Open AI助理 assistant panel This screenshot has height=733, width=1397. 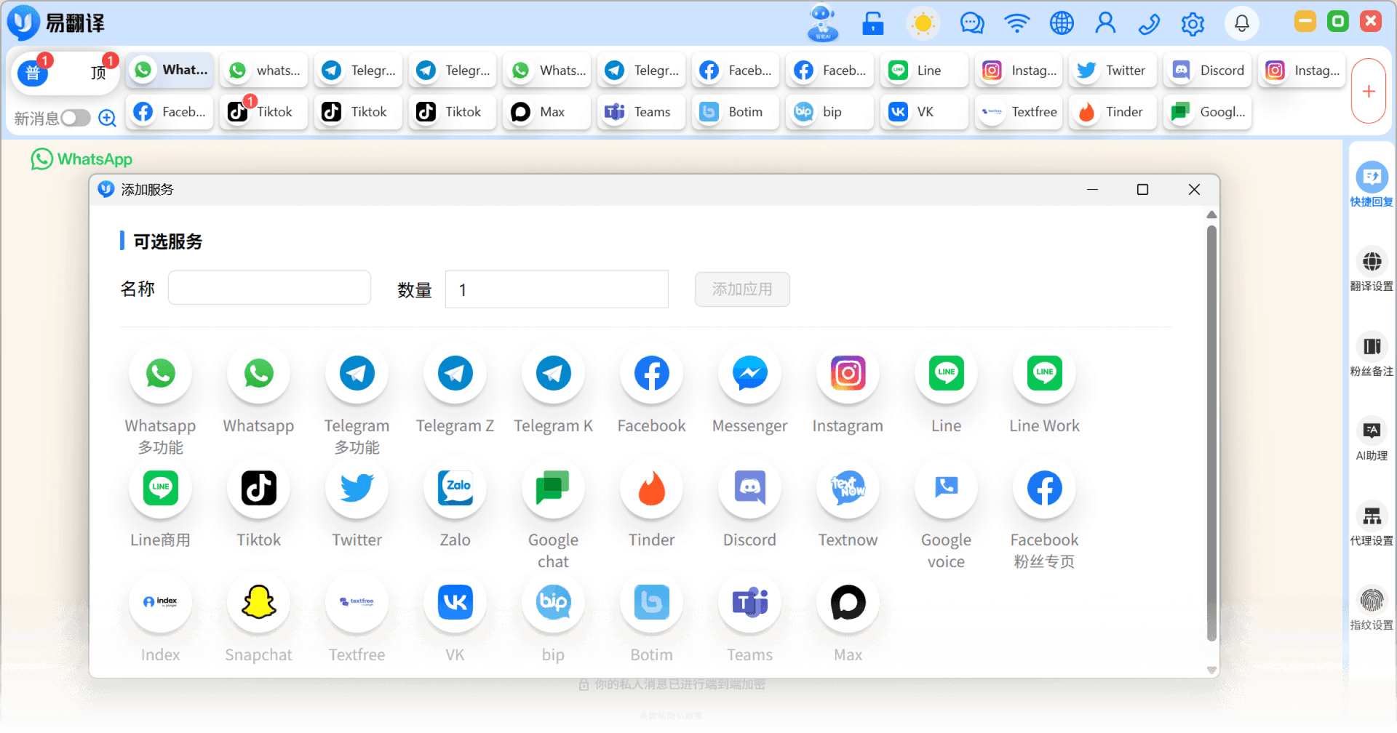[1372, 438]
